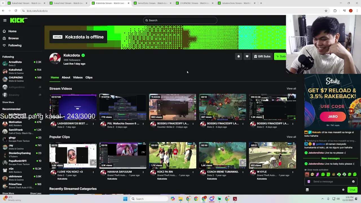The height and width of the screenshot is (203, 361).
Task: Open options menu for I LOVE YOU KOKZ clip
Action: pos(93,172)
